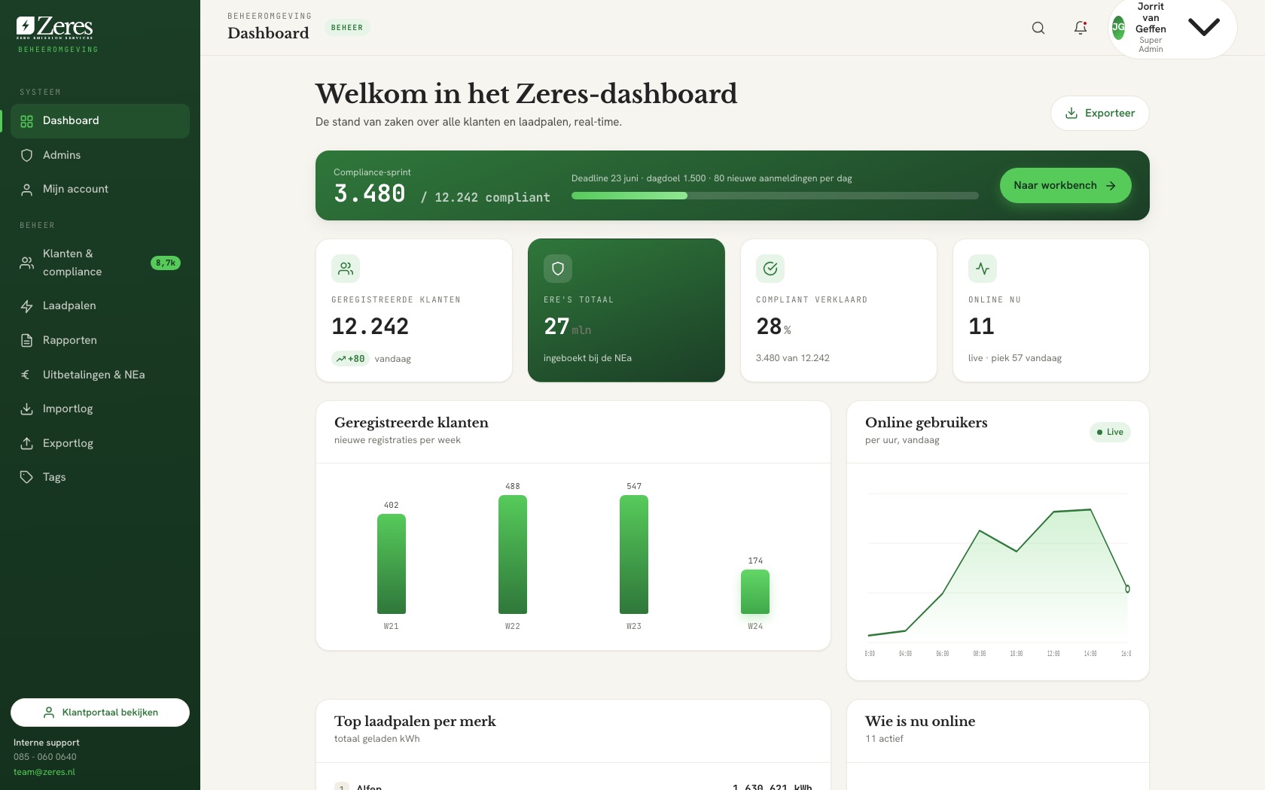Click the W22 bar showing 488
Screen dimensions: 1265x790
[x=513, y=555]
